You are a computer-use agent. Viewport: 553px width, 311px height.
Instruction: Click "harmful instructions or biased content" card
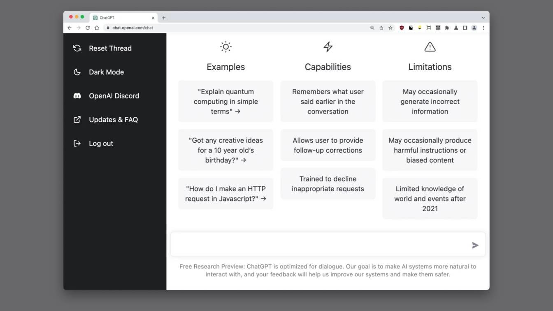pyautogui.click(x=430, y=150)
